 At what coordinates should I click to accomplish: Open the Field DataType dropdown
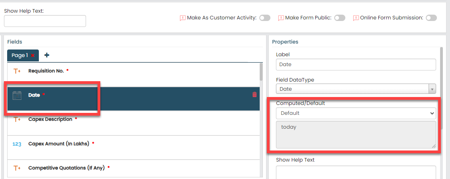[x=356, y=89]
